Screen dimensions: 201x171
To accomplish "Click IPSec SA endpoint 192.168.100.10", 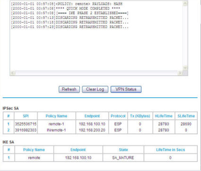I will coord(92,124).
